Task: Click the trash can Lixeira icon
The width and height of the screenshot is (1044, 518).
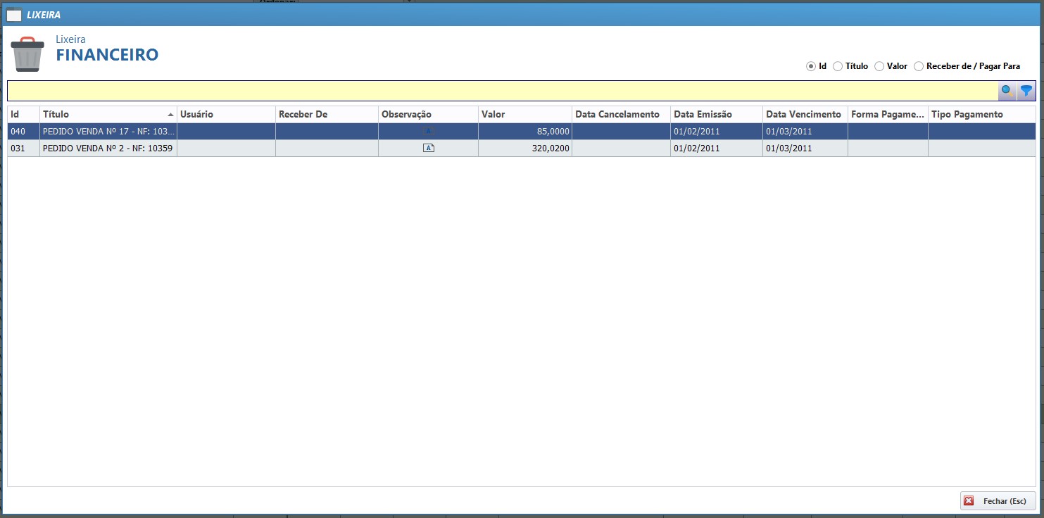Action: (27, 54)
